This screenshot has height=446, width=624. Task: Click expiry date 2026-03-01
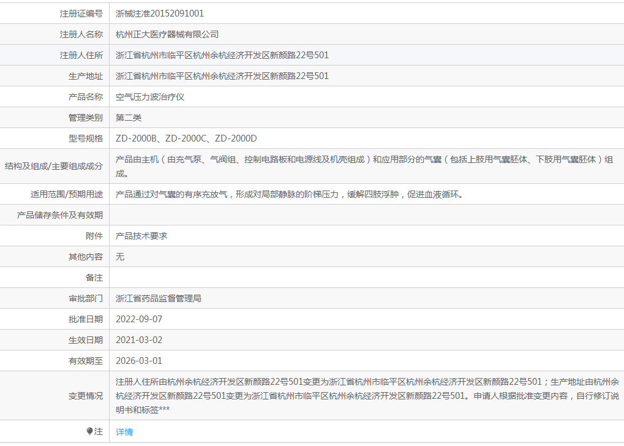coord(139,361)
